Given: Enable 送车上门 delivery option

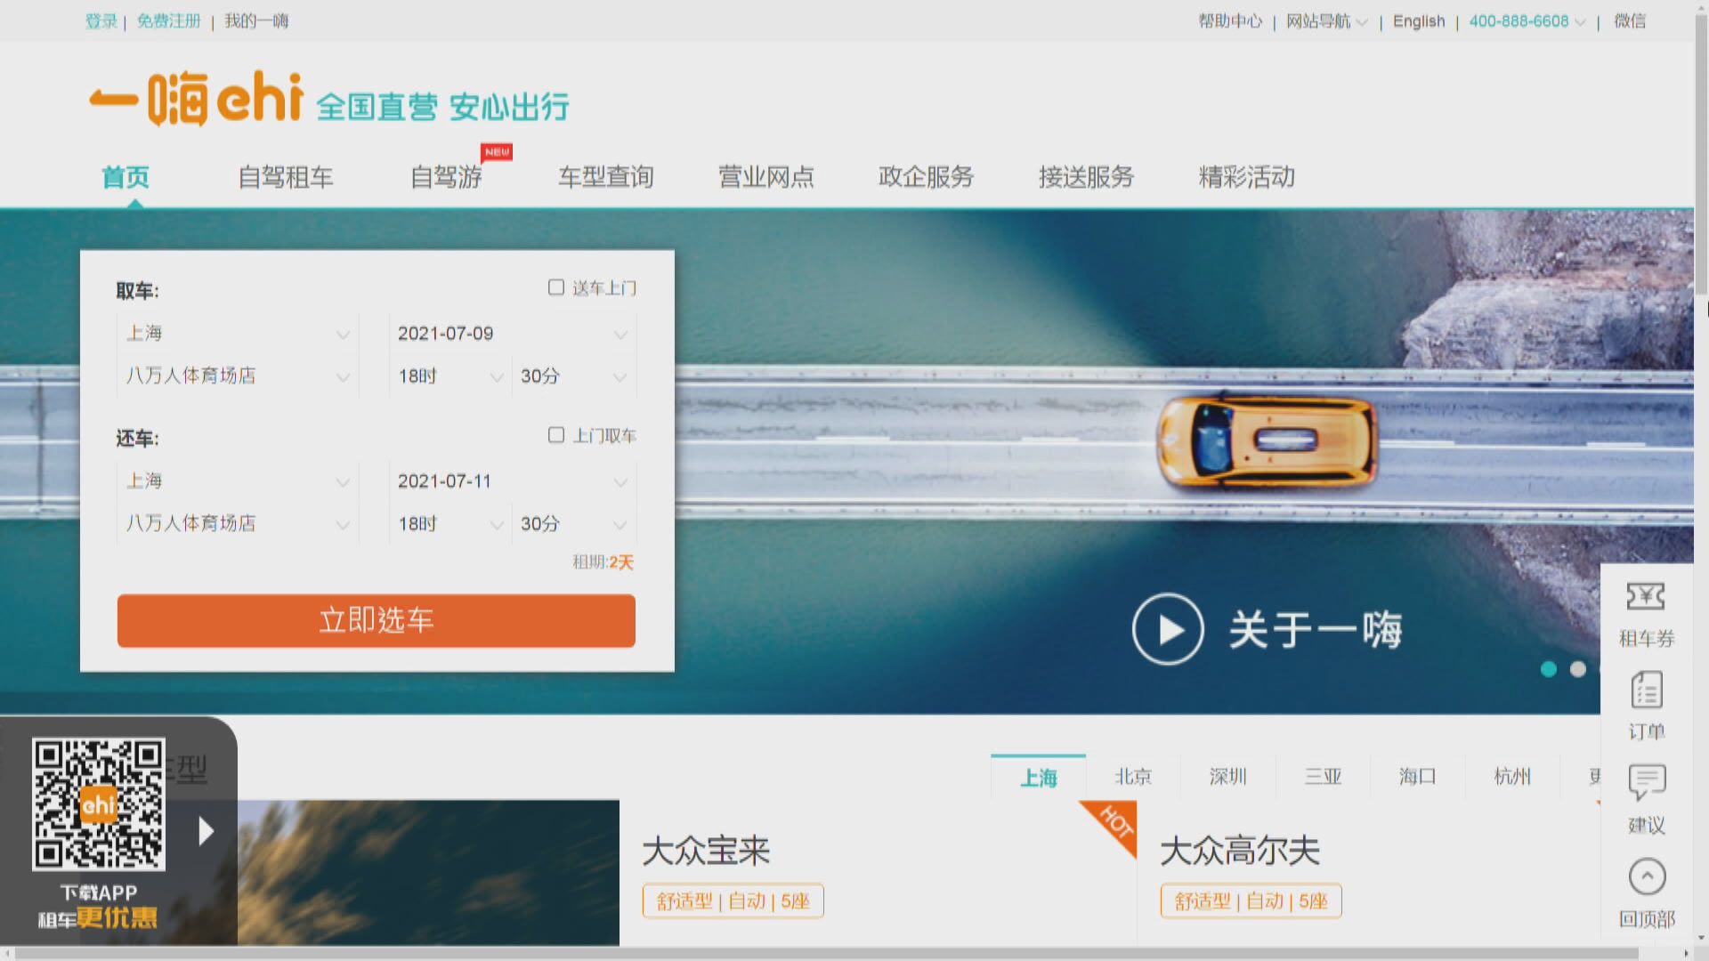Looking at the screenshot, I should (556, 287).
